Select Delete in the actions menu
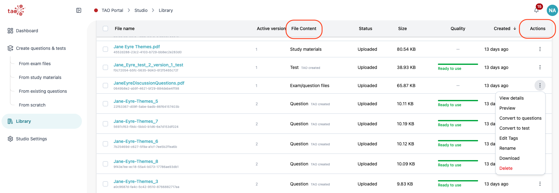The width and height of the screenshot is (559, 193). pyautogui.click(x=506, y=168)
